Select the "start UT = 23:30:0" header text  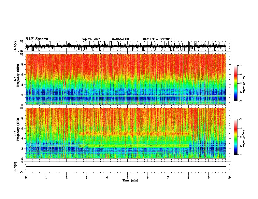157,39
